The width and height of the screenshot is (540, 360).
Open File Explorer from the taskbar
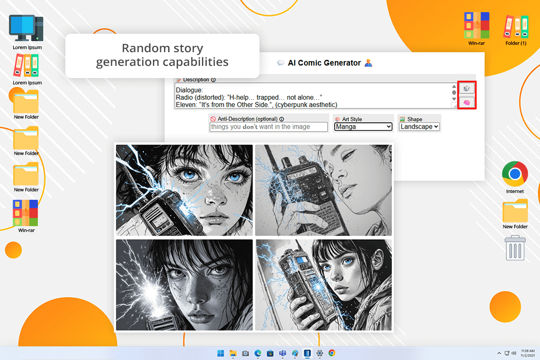[233, 353]
